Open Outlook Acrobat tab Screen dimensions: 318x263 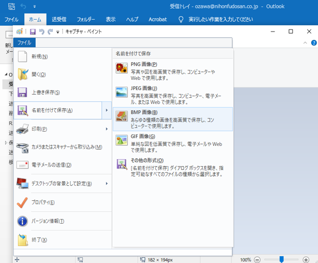pos(158,20)
